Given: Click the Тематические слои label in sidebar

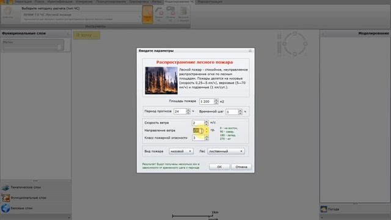Looking at the screenshot, I should pos(26,188).
